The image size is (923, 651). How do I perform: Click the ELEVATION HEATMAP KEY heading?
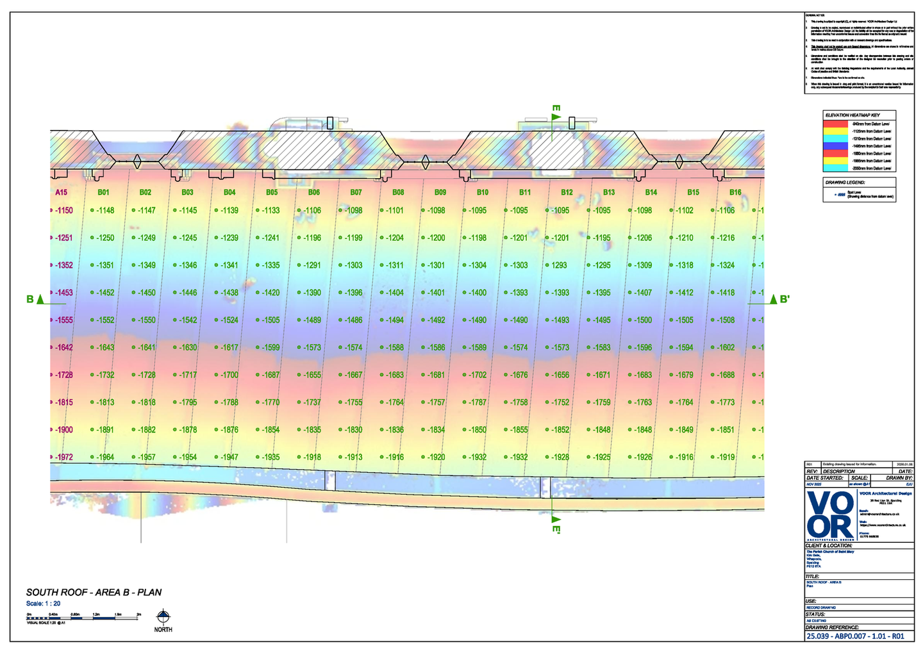(852, 115)
